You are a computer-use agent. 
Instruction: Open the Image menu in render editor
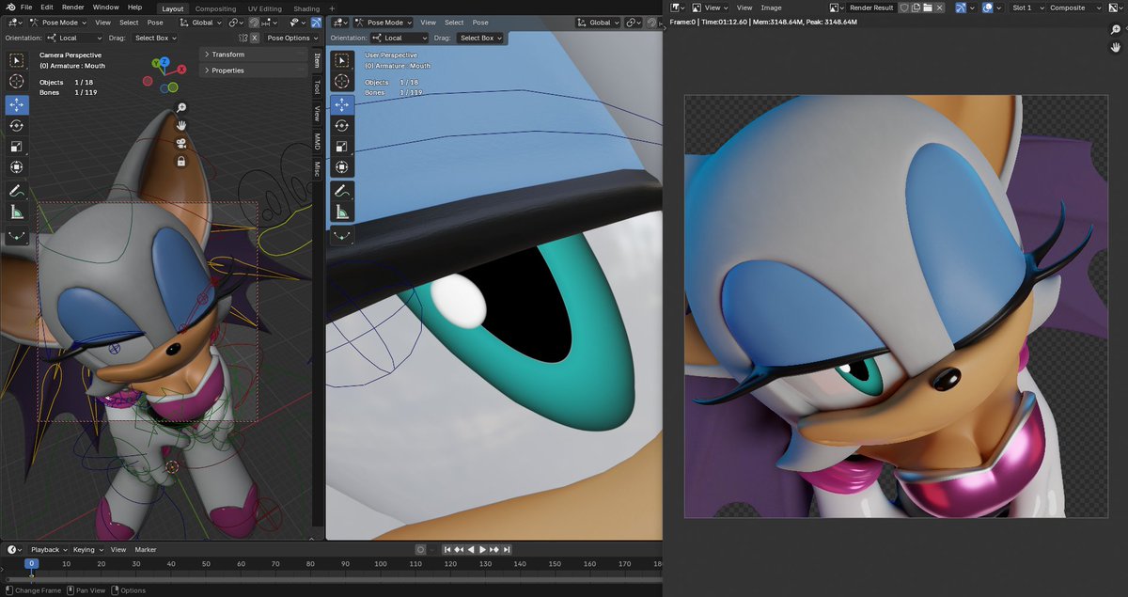tap(771, 8)
